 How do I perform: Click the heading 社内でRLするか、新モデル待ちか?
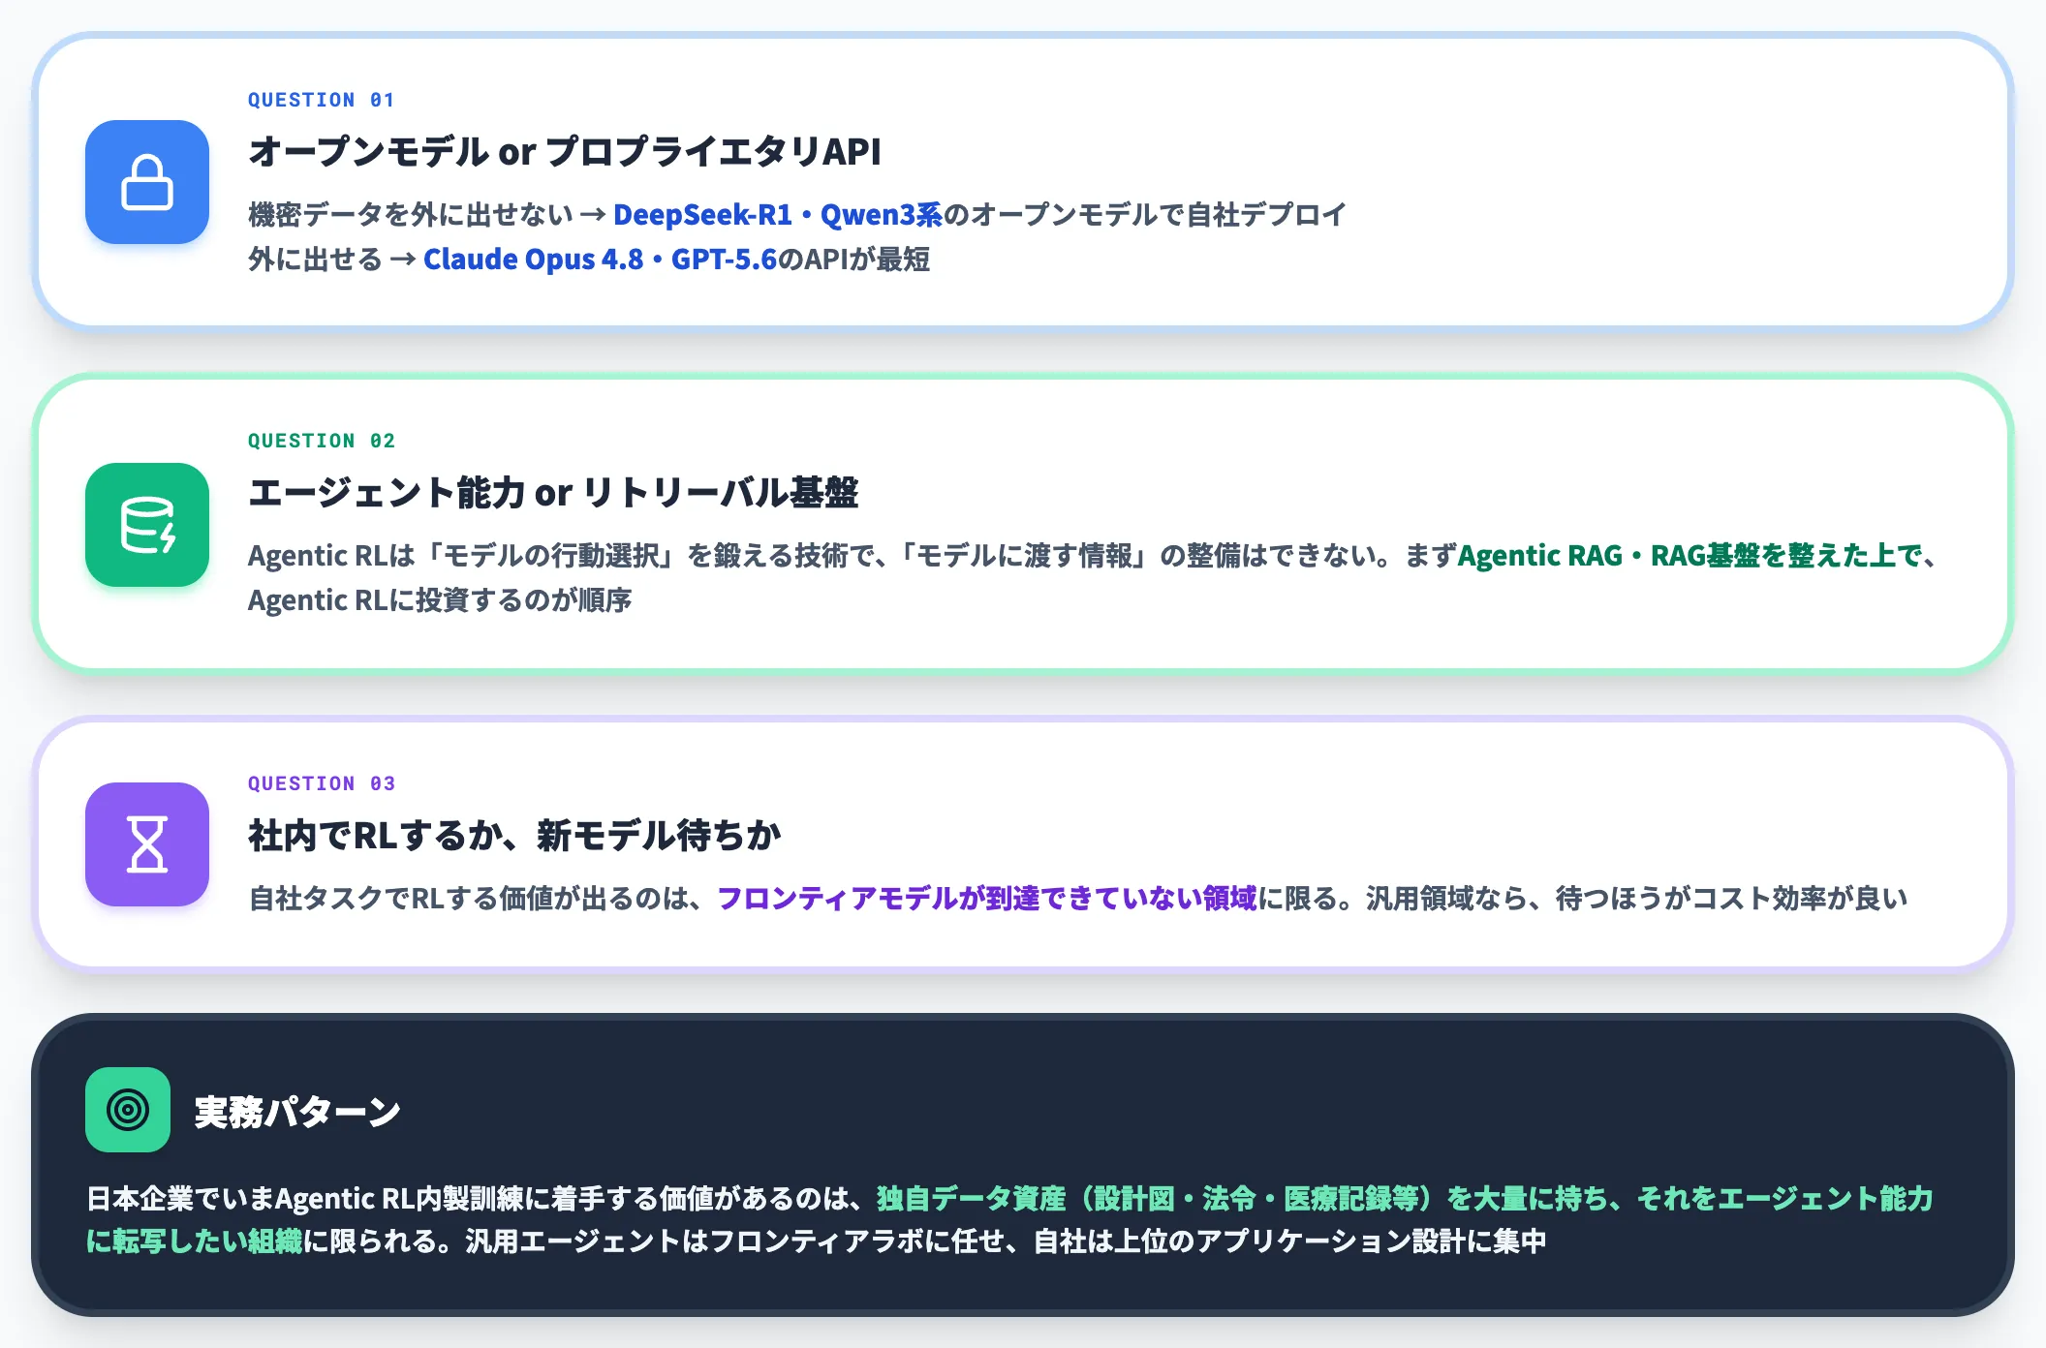tap(515, 835)
